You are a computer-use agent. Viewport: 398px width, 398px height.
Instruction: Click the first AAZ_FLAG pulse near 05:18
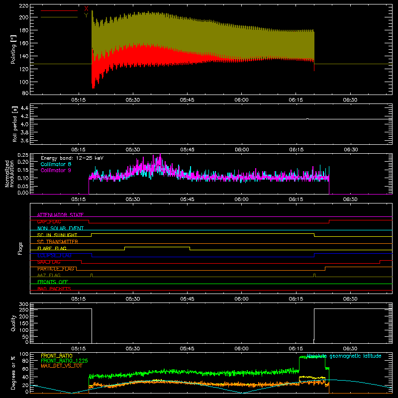pyautogui.click(x=92, y=275)
